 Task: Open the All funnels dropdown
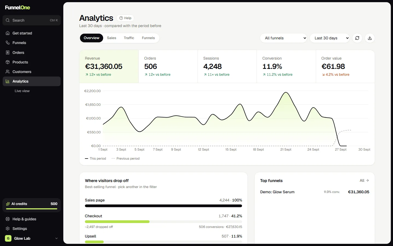point(284,38)
